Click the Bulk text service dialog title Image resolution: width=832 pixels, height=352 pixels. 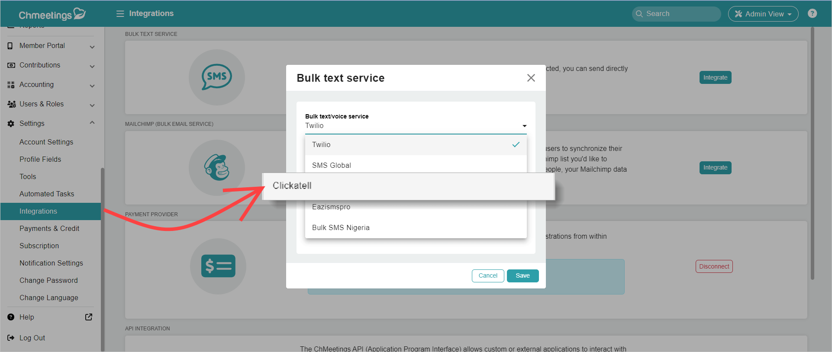(x=341, y=78)
